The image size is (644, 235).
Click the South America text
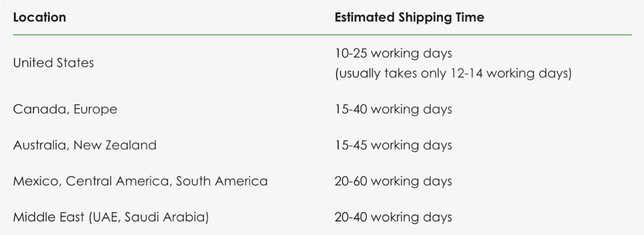tap(221, 181)
